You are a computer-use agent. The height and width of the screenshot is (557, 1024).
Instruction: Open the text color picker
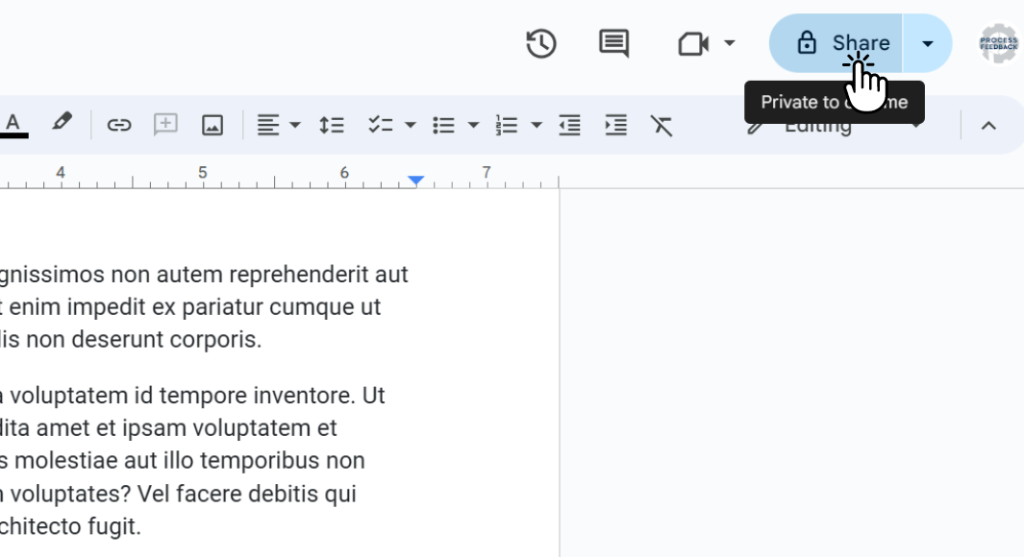coord(13,124)
